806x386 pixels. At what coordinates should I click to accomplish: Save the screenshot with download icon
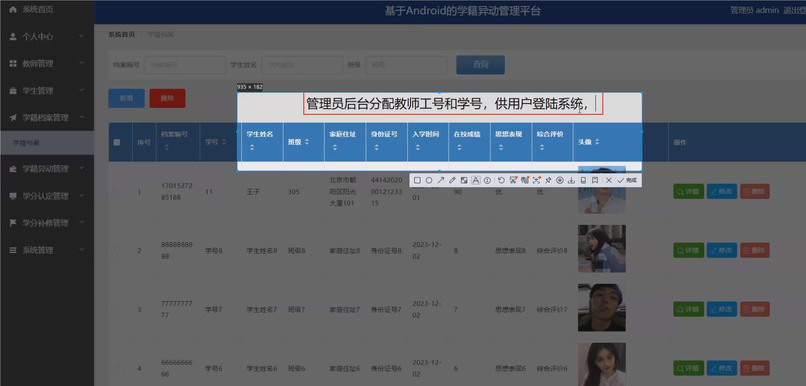571,180
